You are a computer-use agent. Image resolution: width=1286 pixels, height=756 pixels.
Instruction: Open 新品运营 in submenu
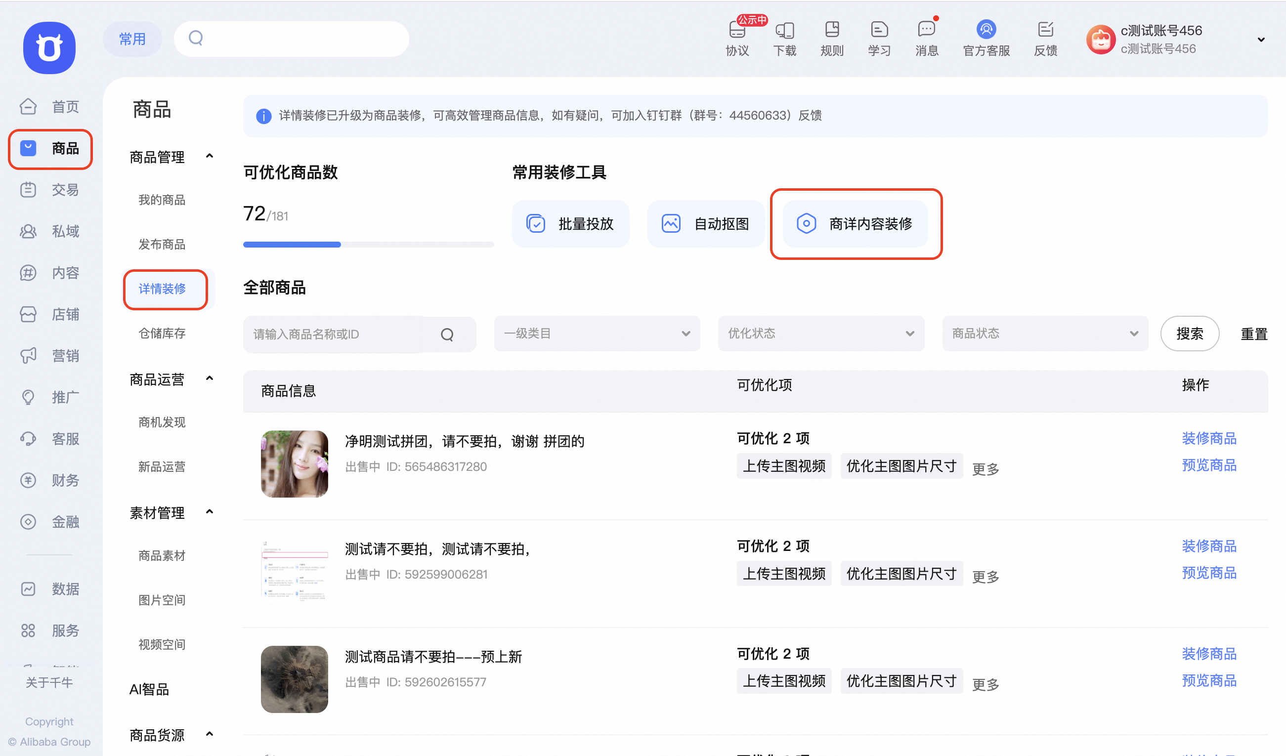click(162, 467)
